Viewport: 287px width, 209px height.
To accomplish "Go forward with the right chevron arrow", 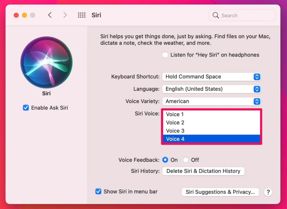I will 65,15.
